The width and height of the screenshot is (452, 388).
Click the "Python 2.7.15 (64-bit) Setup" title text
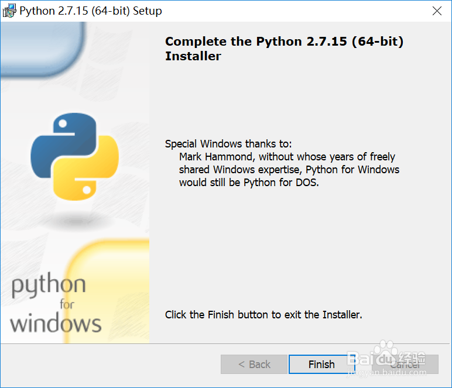91,11
